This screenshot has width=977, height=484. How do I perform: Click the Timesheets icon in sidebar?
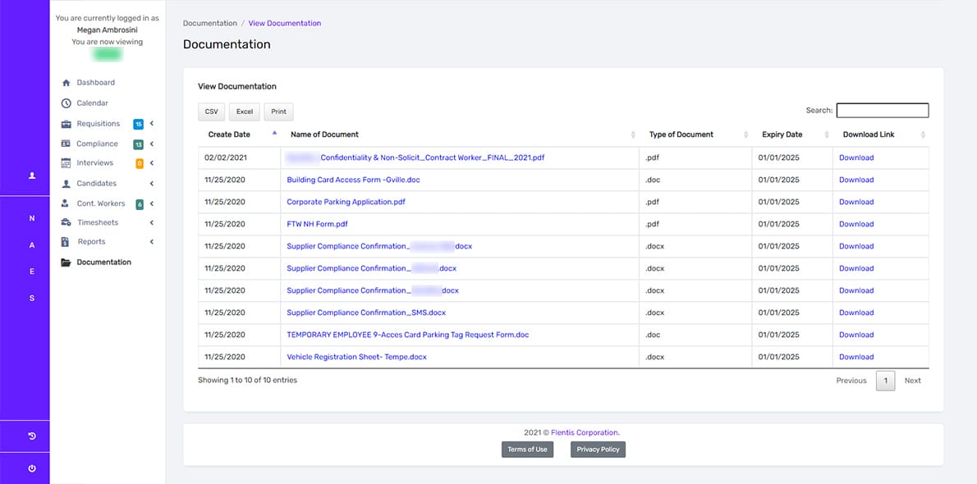point(67,223)
